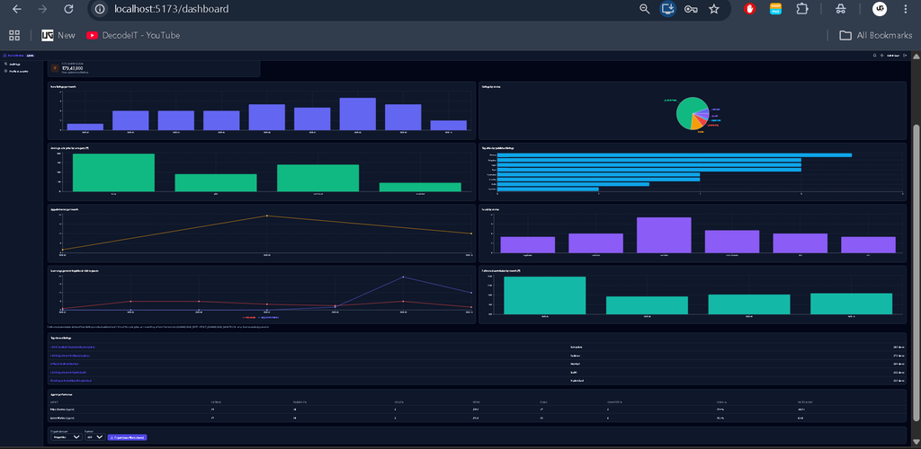The height and width of the screenshot is (449, 921).
Task: Go back using the browser back arrow
Action: coord(17,9)
